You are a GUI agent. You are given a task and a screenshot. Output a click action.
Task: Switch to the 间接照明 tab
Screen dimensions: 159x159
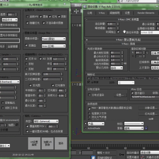[x=114, y=13]
